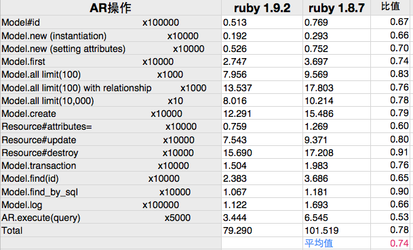Image resolution: width=413 pixels, height=250 pixels.
Task: Select the '比值' column header
Action: [391, 7]
